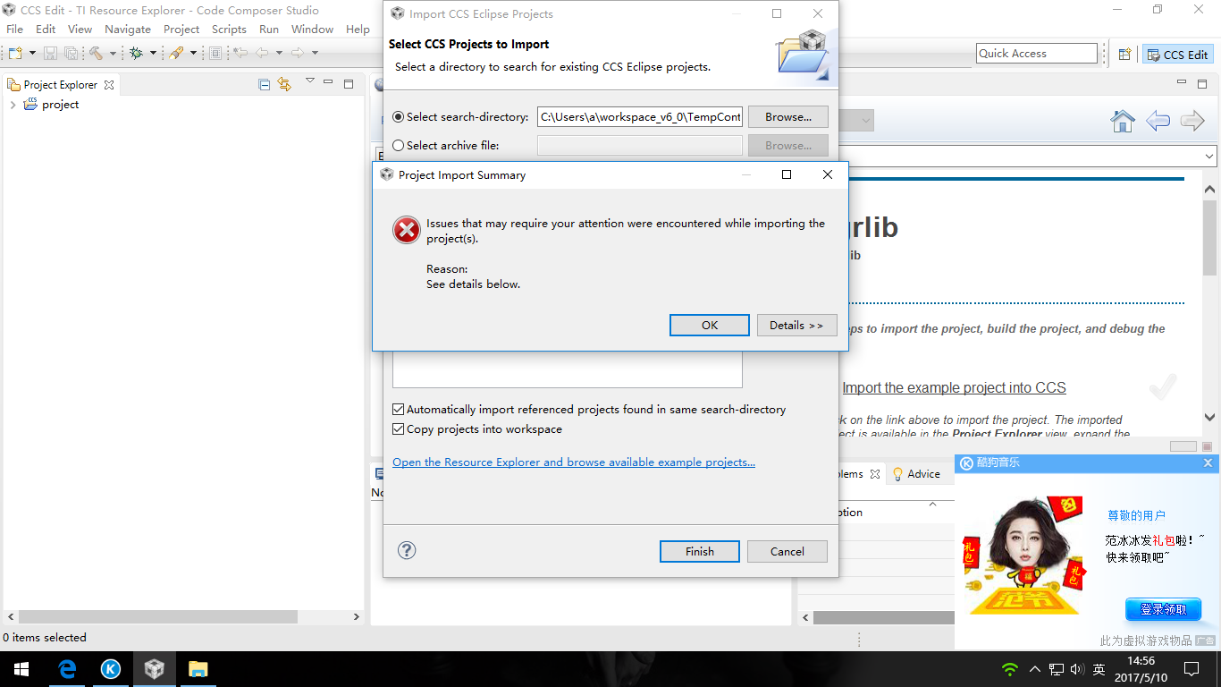Screen dimensions: 1221x687
Task: Click the New project toolbar icon
Action: tap(14, 54)
